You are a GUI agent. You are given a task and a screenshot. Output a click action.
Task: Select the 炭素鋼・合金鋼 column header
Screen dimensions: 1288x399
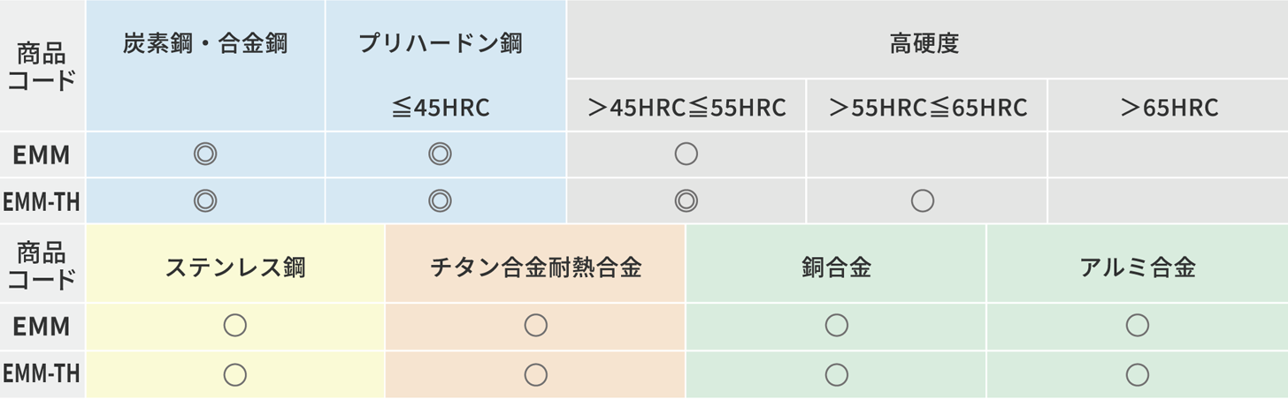205,43
